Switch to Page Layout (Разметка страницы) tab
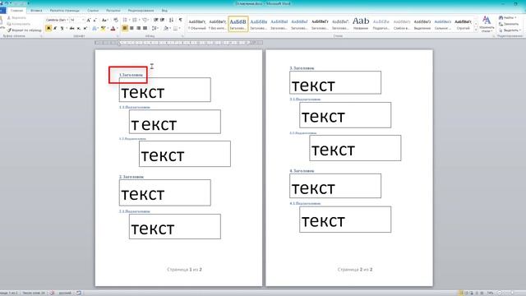 pyautogui.click(x=64, y=11)
